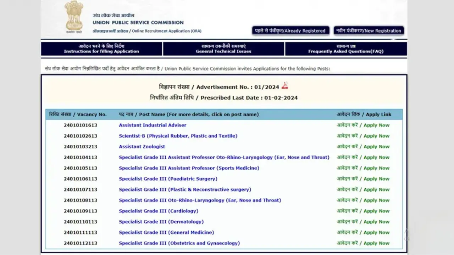Open the Assistant Zoologist post details
This screenshot has height=255, width=454.
pyautogui.click(x=142, y=146)
